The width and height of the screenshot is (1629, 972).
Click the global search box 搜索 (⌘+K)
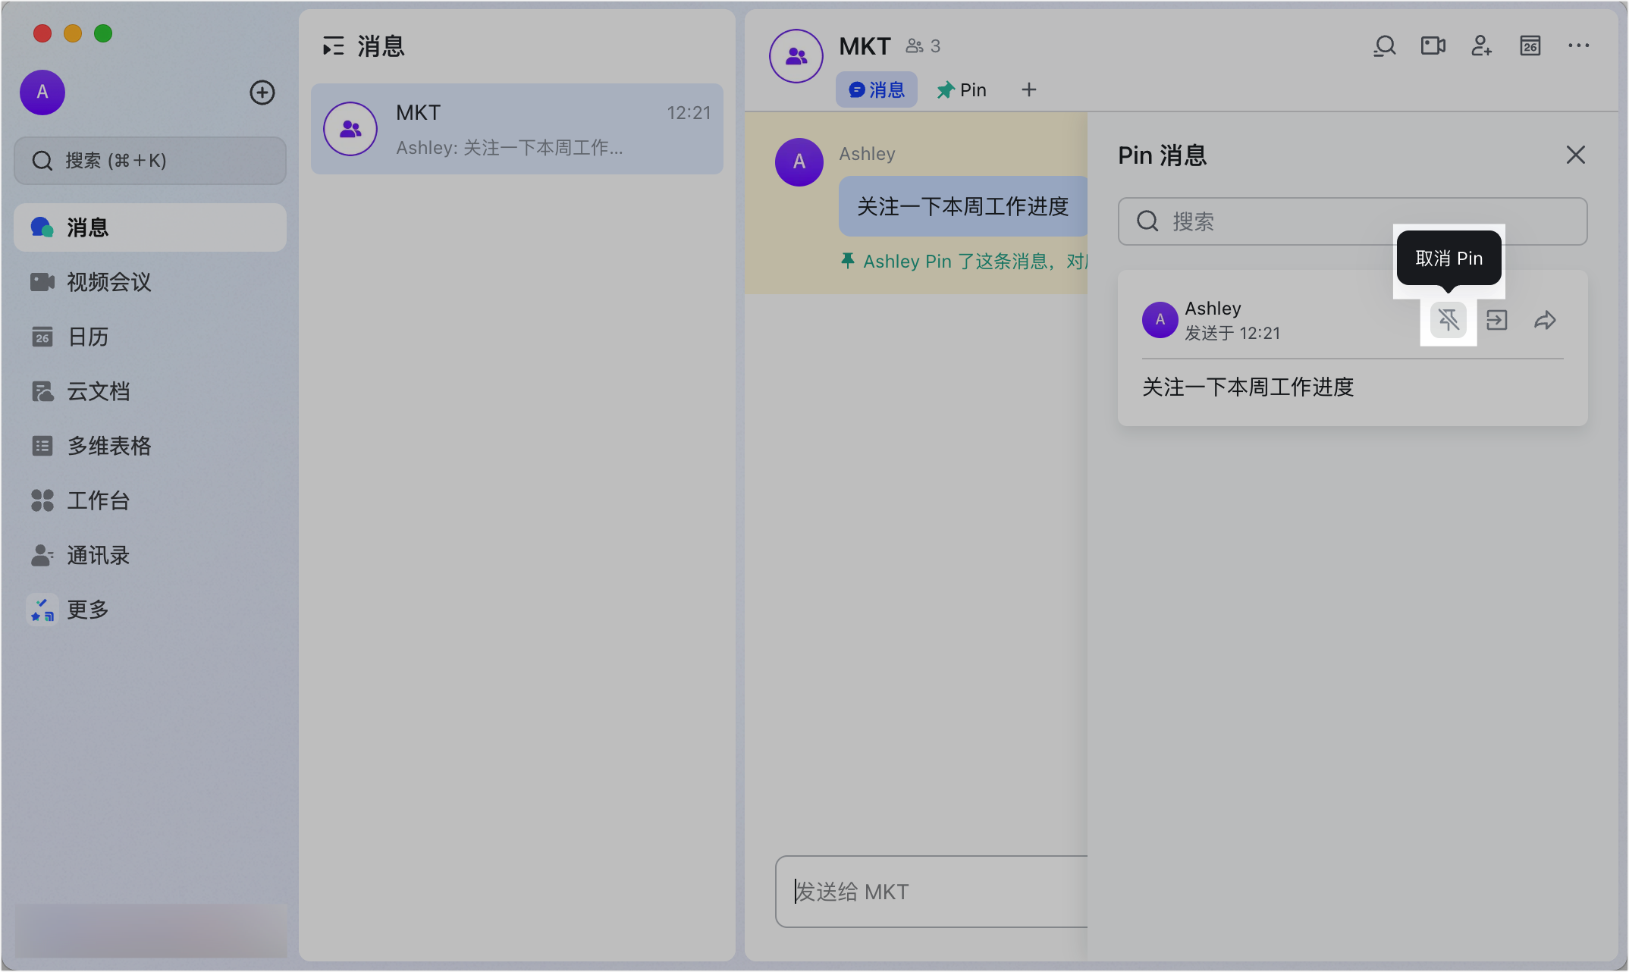pos(150,161)
